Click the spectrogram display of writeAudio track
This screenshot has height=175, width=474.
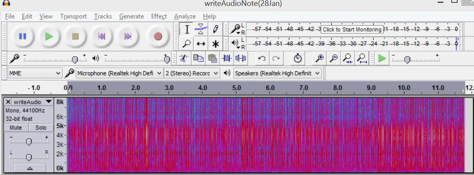pos(265,135)
